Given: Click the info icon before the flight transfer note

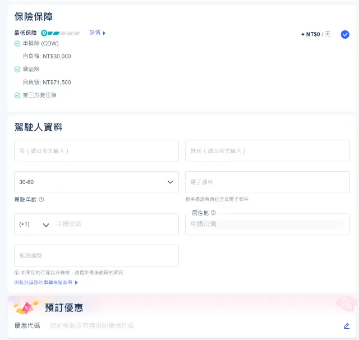Looking at the screenshot, I should click(x=16, y=273).
